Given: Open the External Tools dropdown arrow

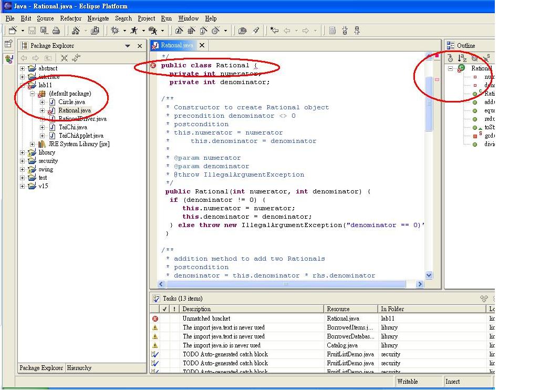Looking at the screenshot, I should click(162, 31).
